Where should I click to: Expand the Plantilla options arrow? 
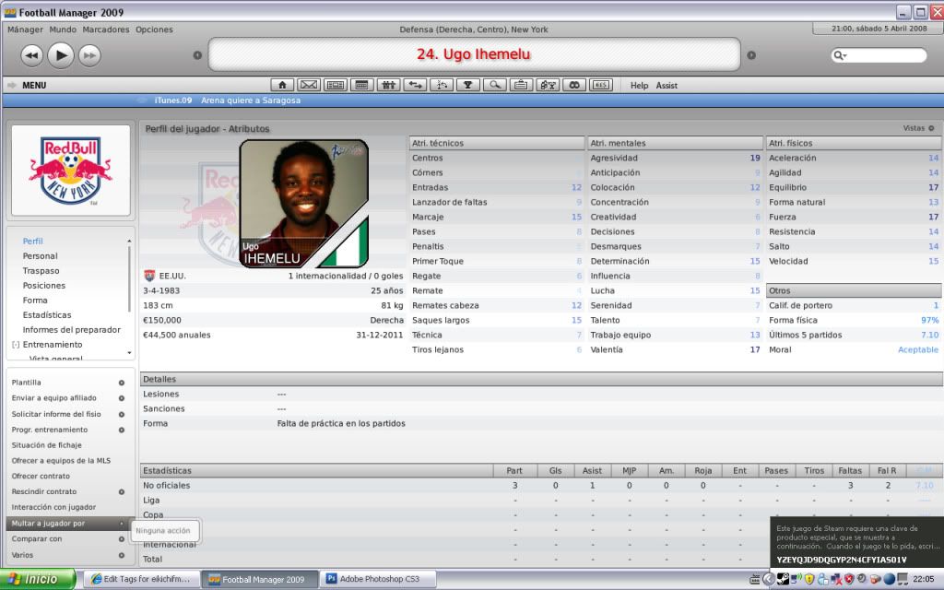pyautogui.click(x=122, y=383)
